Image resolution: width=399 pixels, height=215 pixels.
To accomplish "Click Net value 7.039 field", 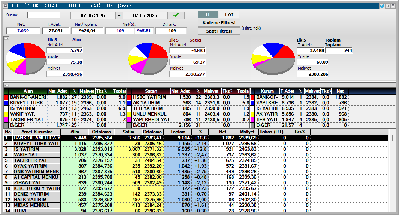I will click(23, 31).
